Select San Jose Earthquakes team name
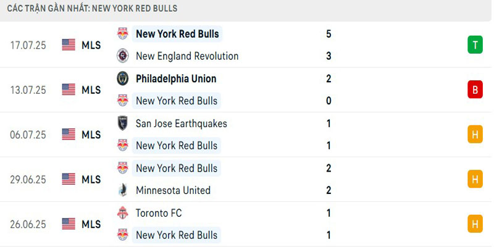The image size is (494, 247). coord(182,123)
